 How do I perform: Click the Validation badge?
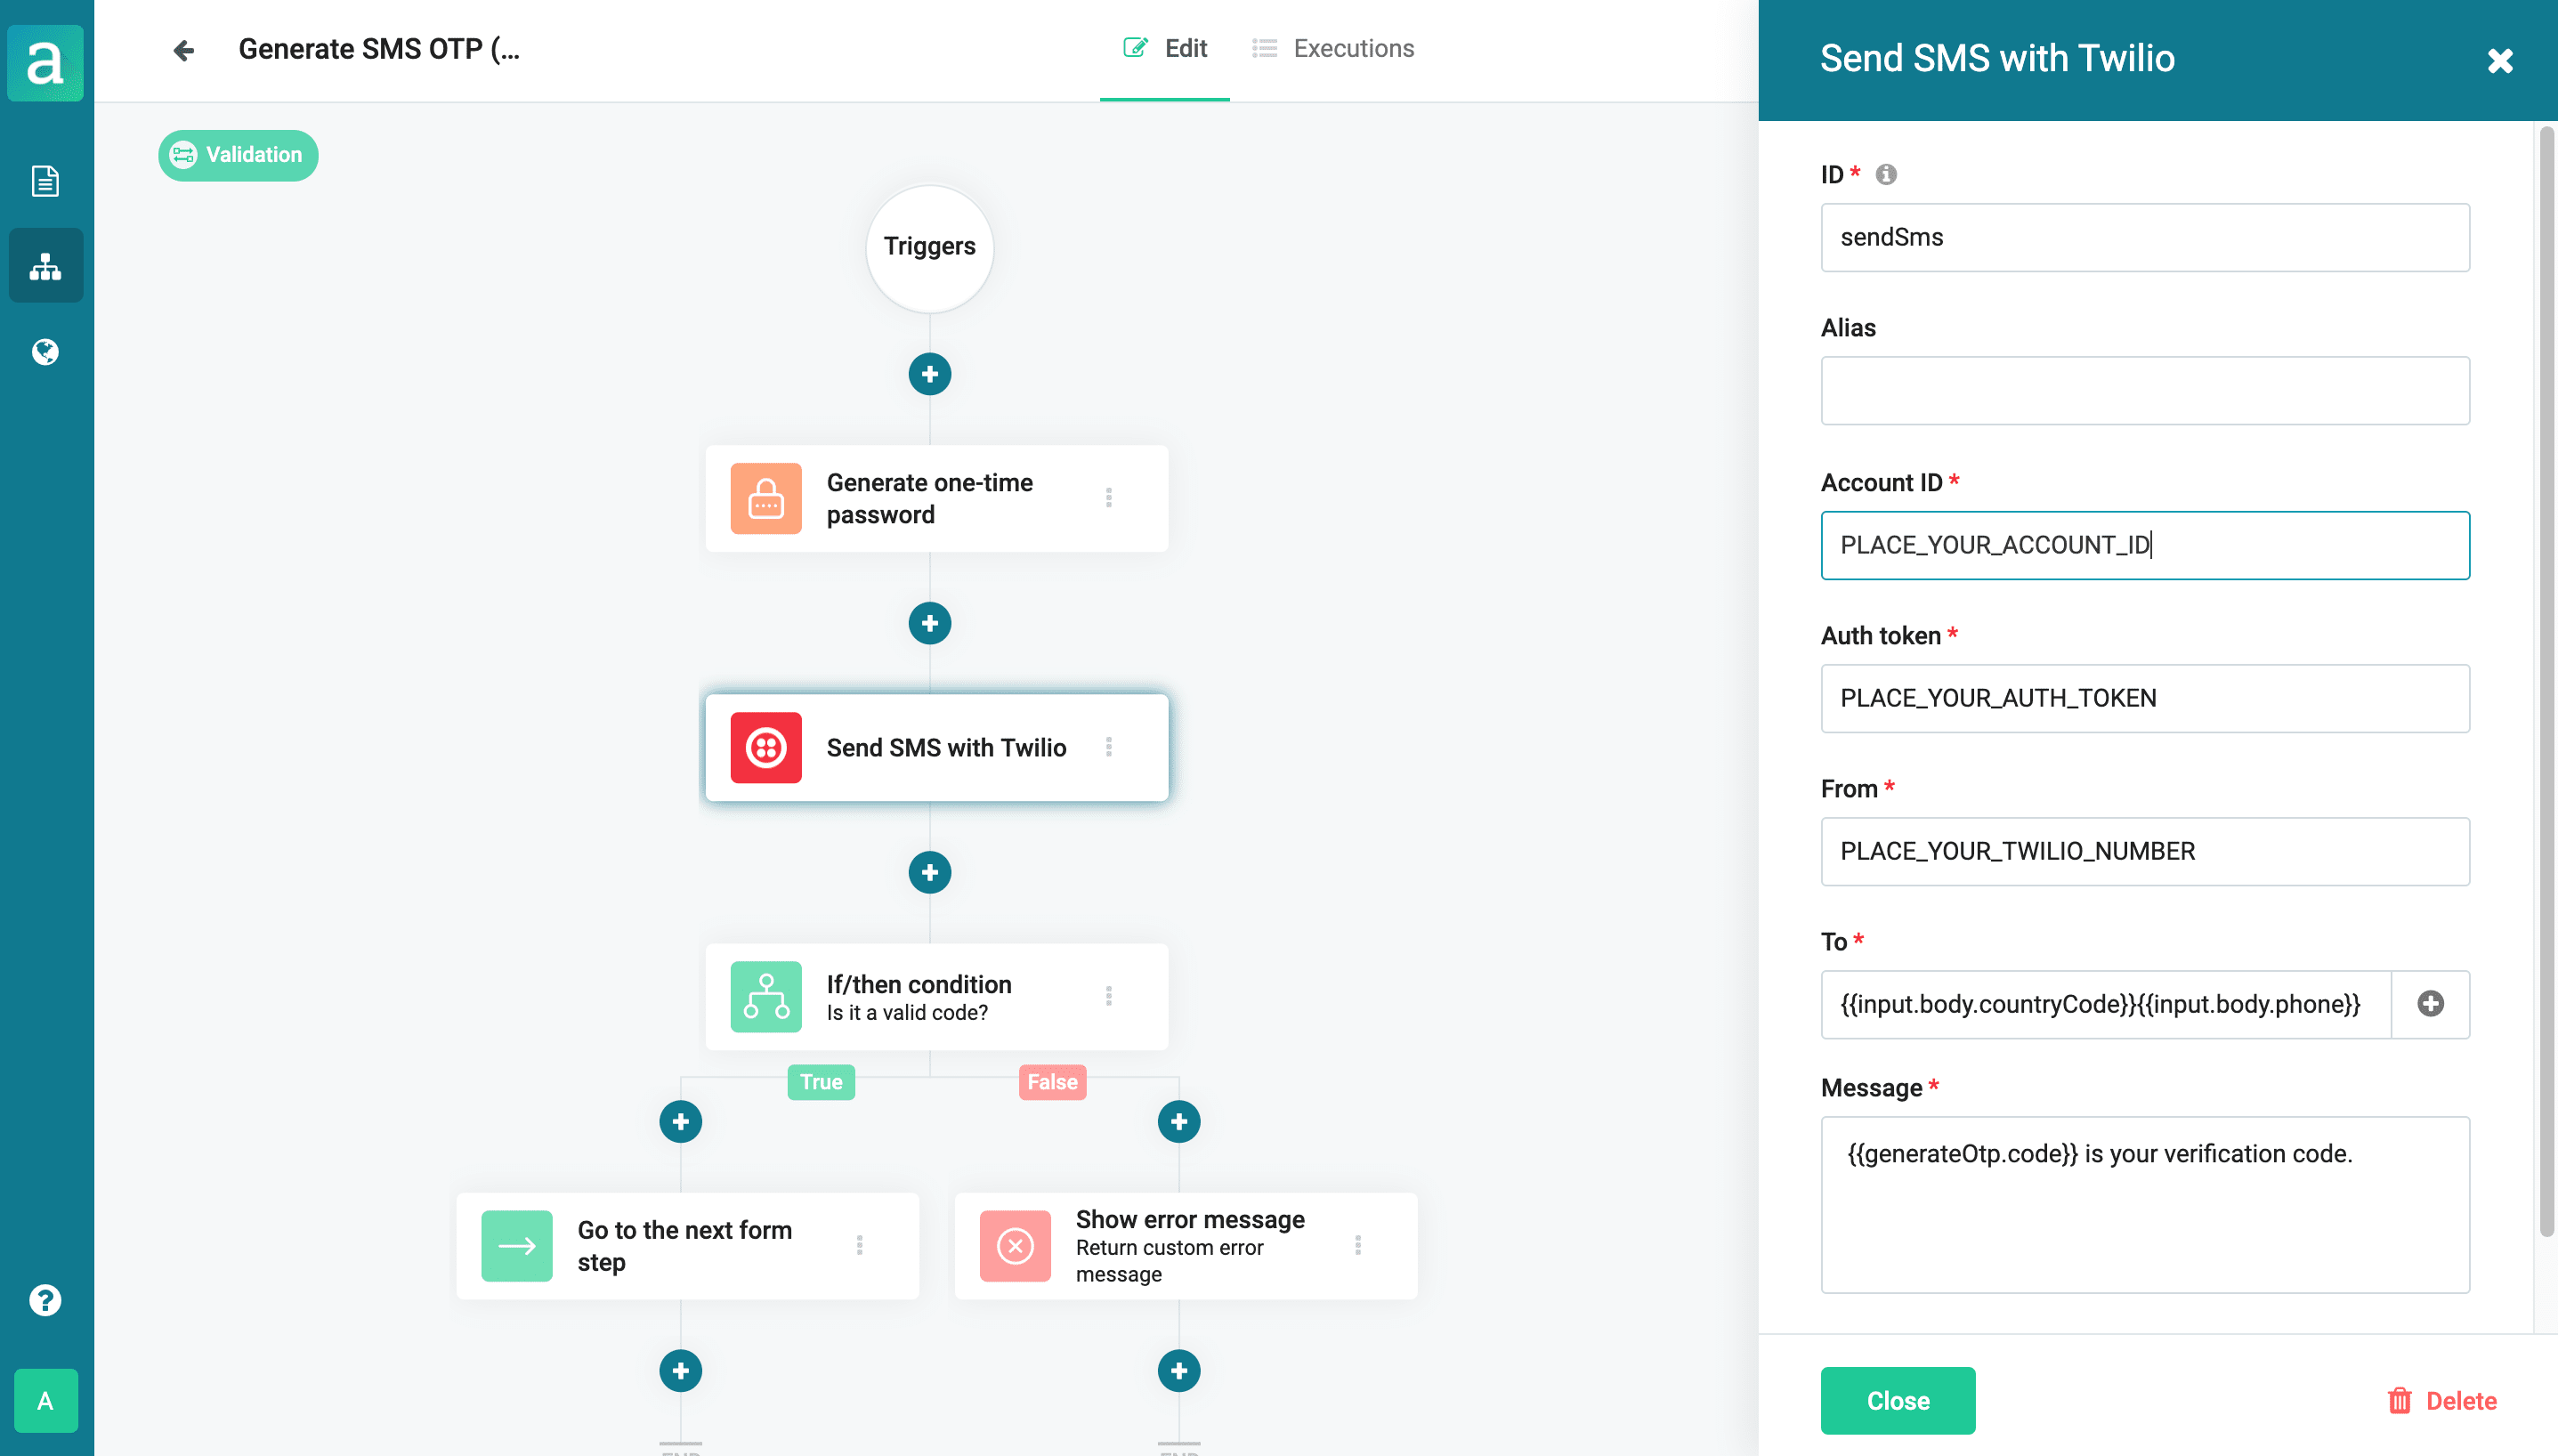pos(238,155)
